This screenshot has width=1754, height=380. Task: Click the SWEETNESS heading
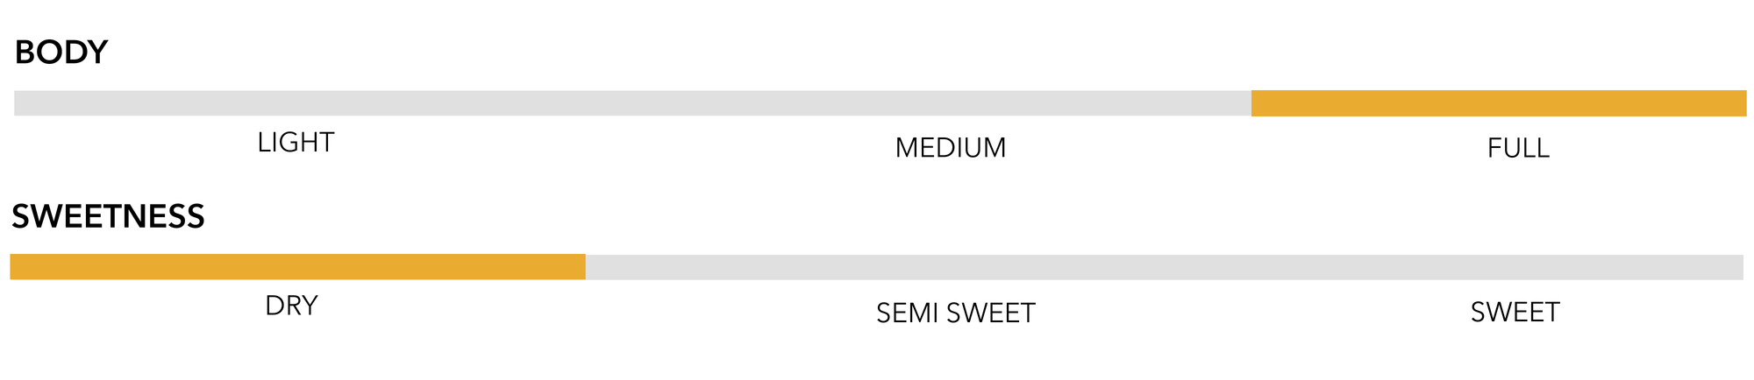[x=108, y=216]
